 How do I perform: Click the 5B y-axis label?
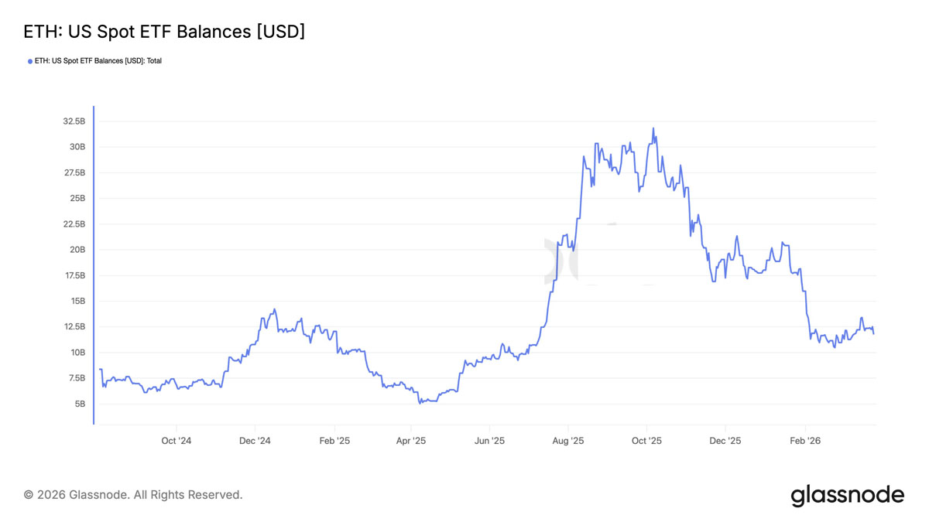pos(80,404)
